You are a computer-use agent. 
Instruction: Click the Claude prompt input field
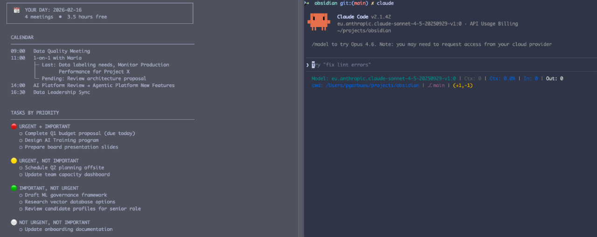451,65
